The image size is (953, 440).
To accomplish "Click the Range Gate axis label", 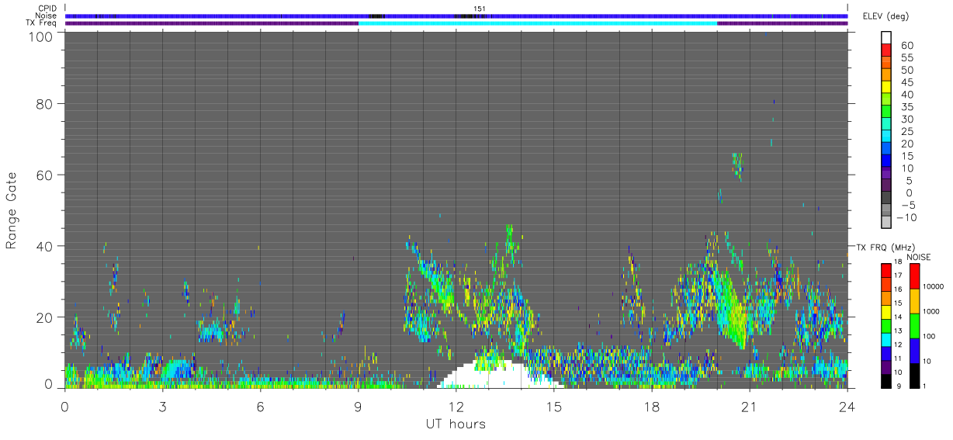I will point(12,210).
